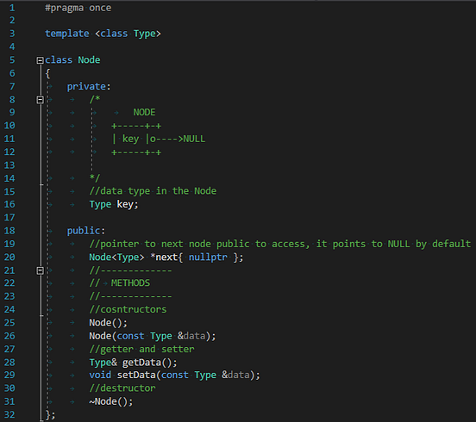
Task: Click line number 1 in the gutter
Action: pyautogui.click(x=12, y=8)
